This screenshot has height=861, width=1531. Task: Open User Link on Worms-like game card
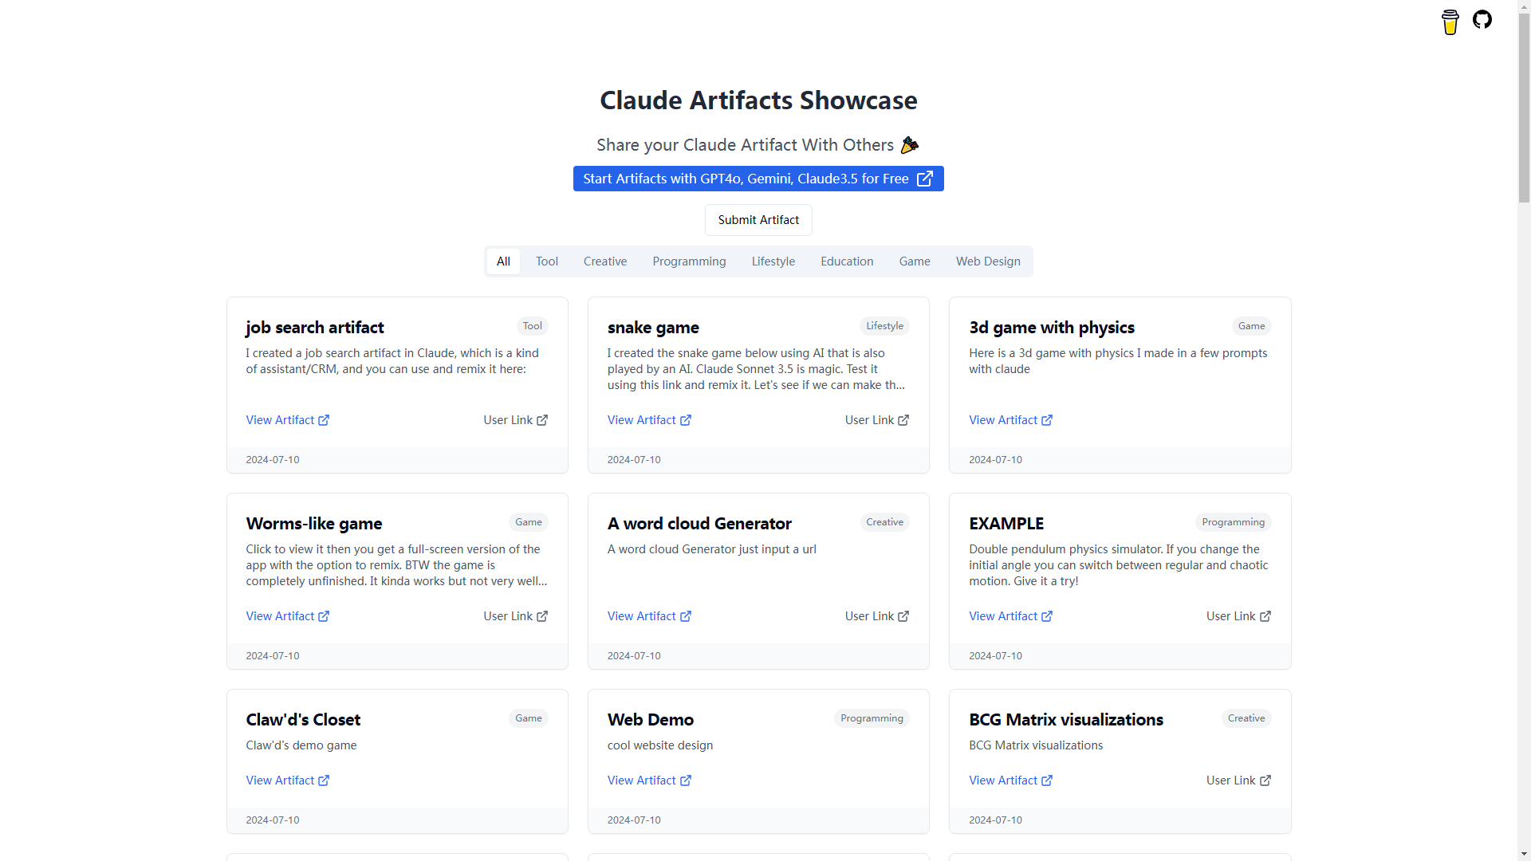pos(516,616)
